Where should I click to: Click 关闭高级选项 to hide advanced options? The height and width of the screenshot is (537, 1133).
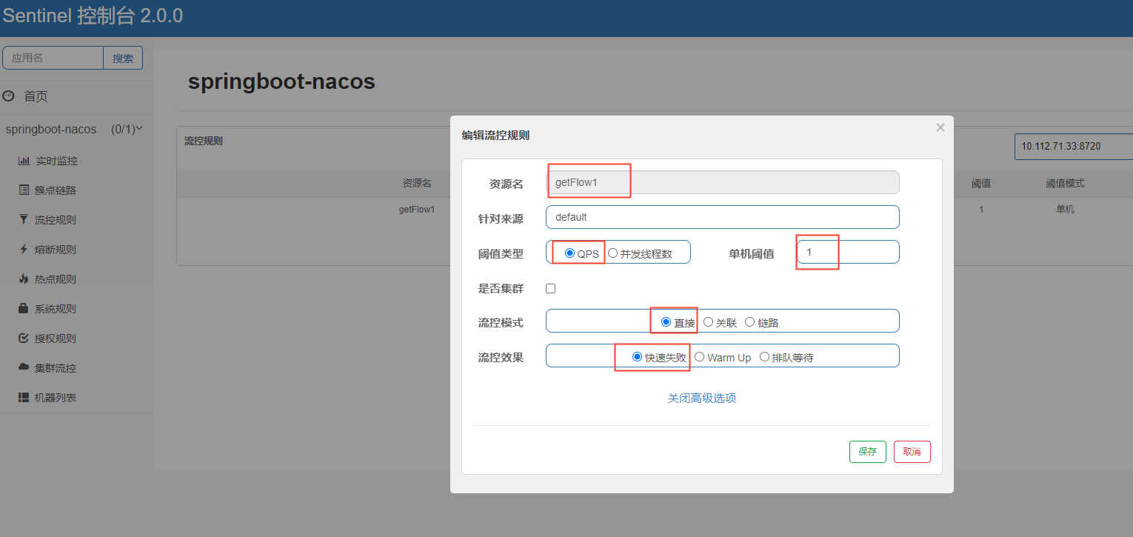[701, 398]
